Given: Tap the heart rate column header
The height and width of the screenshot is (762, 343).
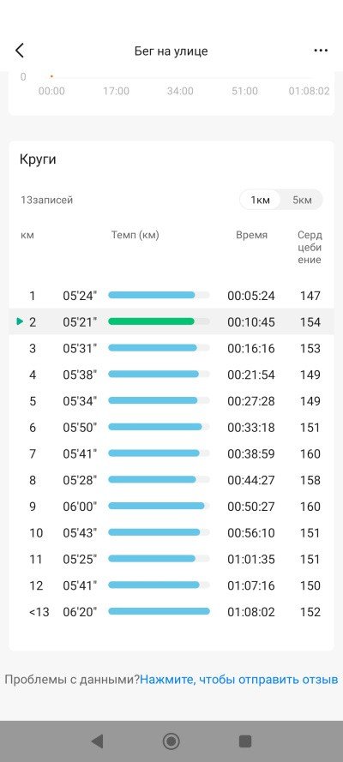Looking at the screenshot, I should pos(310,248).
